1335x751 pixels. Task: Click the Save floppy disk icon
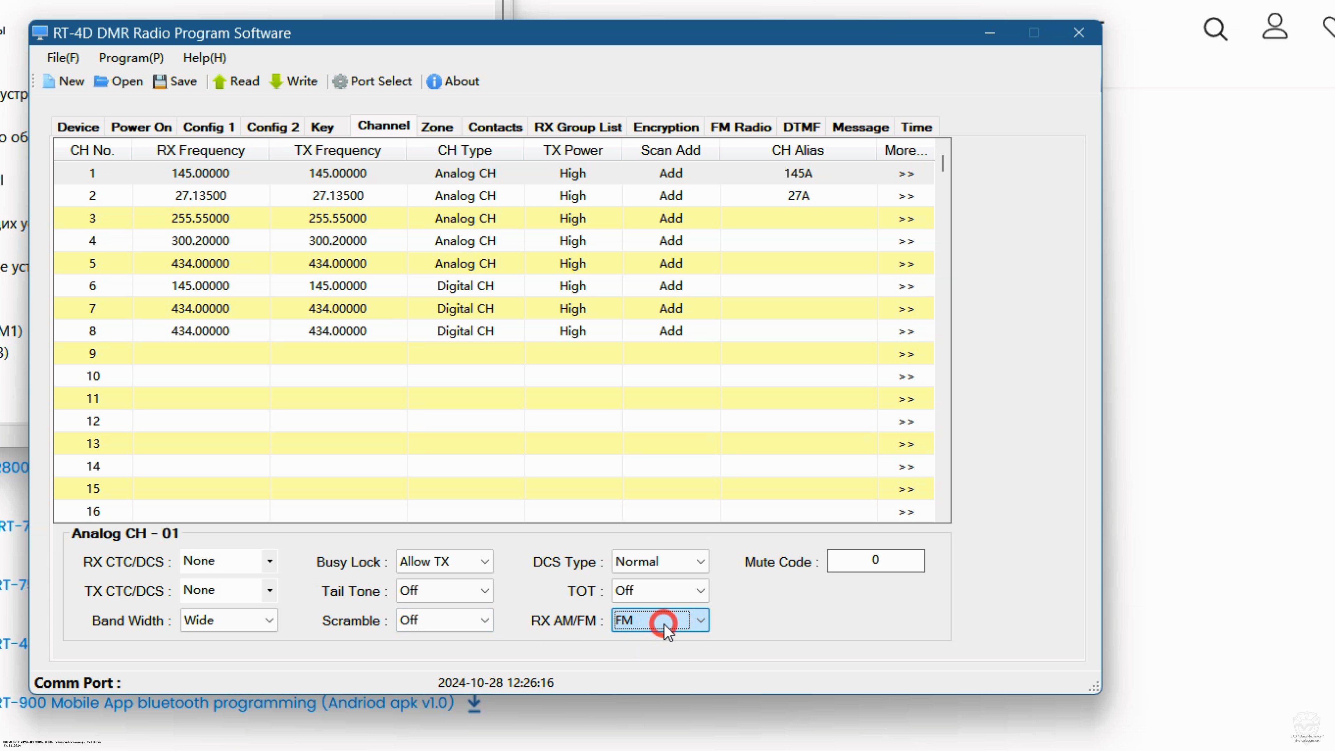[x=160, y=81]
